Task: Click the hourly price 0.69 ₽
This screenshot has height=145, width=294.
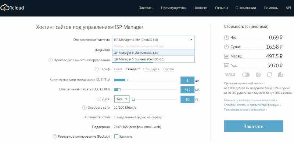Action: click(276, 37)
